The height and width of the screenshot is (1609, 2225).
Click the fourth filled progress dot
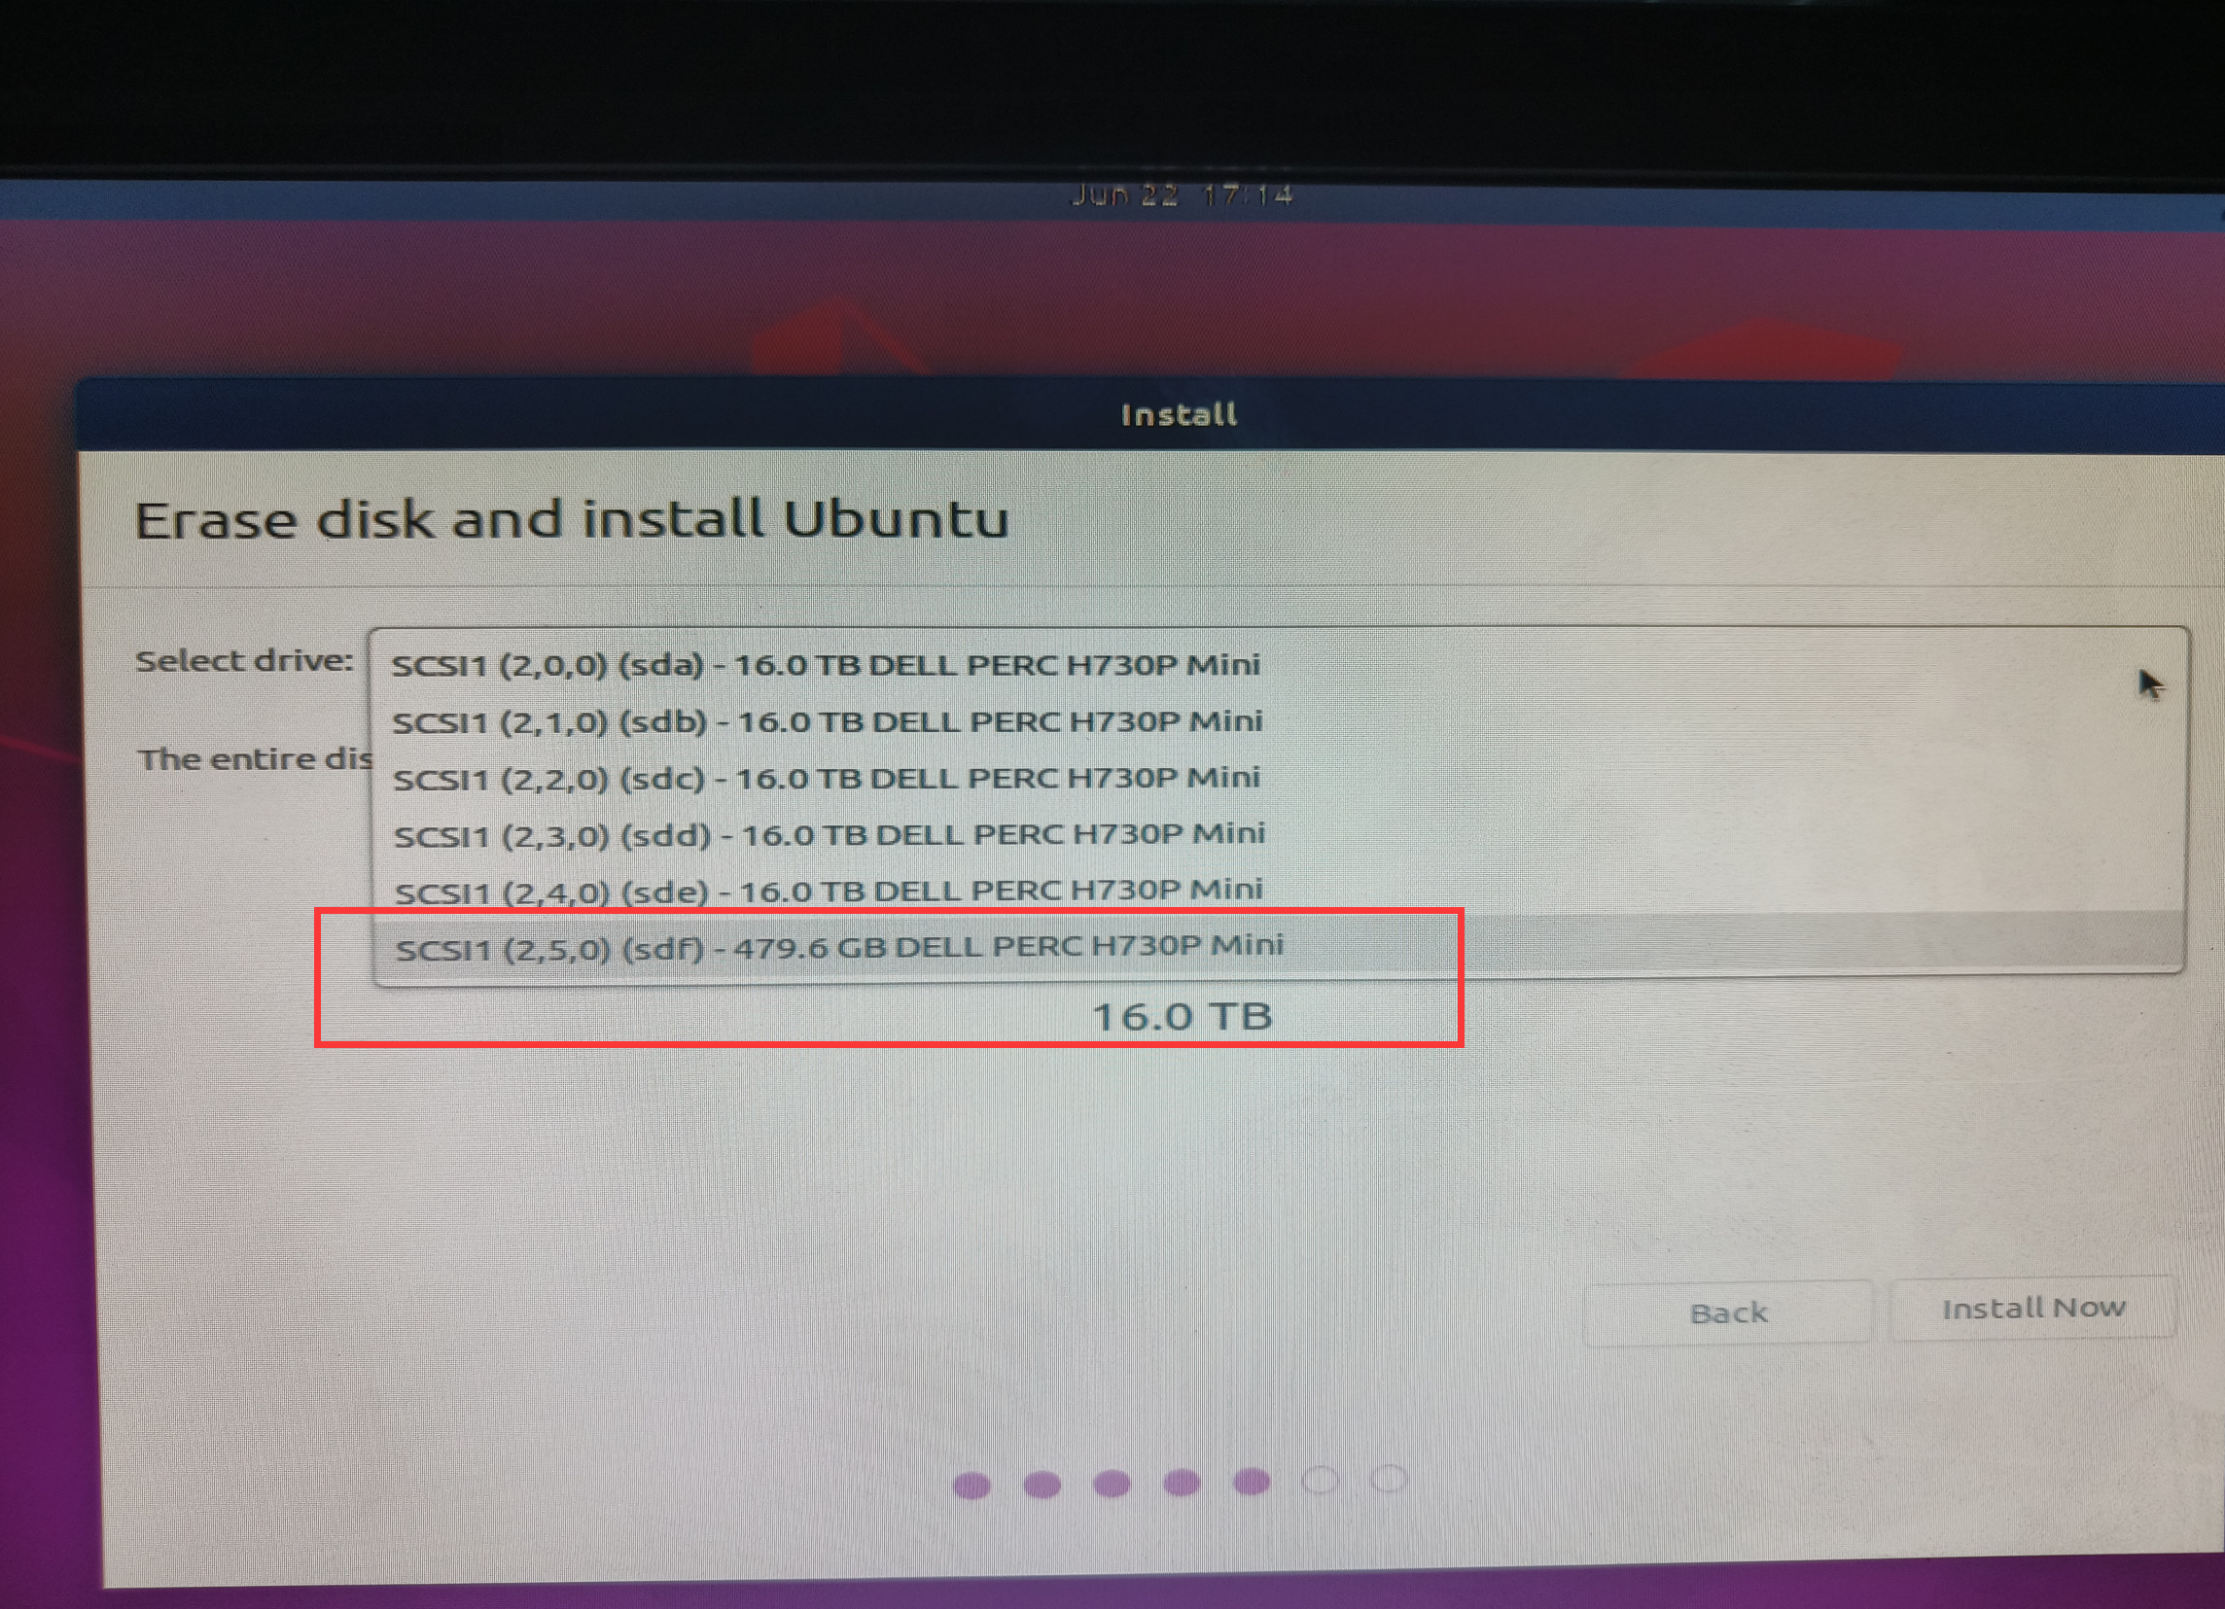click(x=1183, y=1483)
